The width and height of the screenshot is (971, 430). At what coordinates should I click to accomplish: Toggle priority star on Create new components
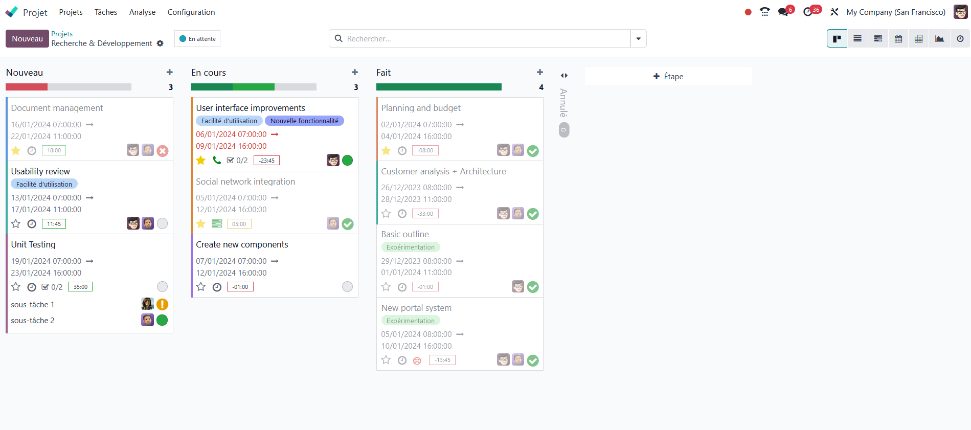coord(201,286)
